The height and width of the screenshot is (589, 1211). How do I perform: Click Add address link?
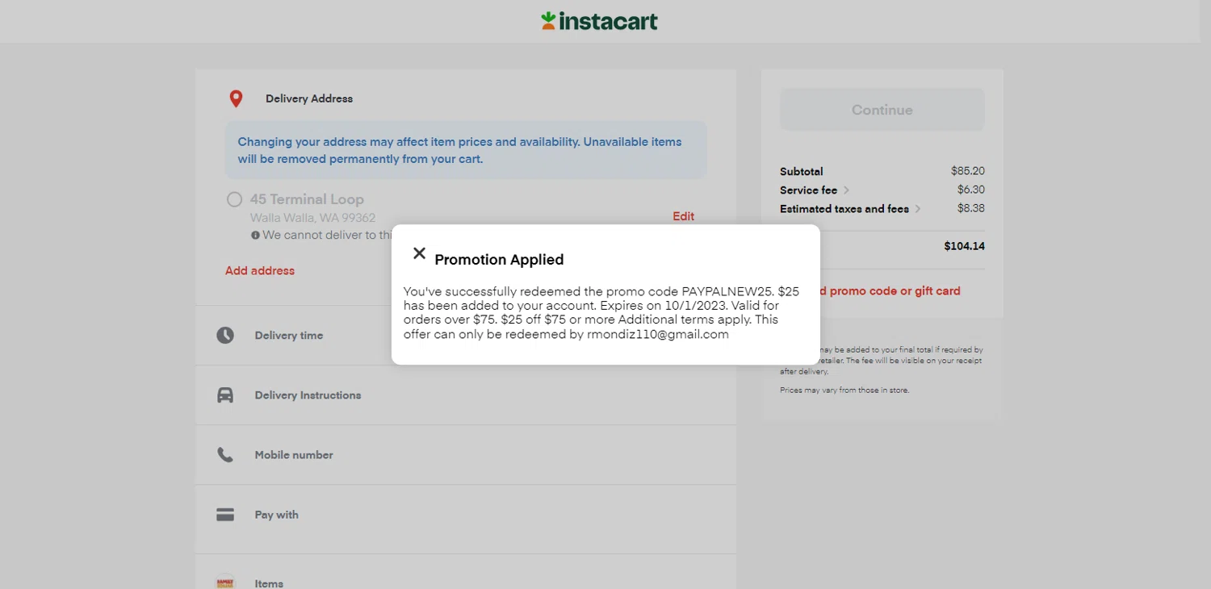(260, 270)
